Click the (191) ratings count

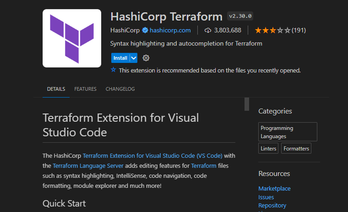coord(299,30)
